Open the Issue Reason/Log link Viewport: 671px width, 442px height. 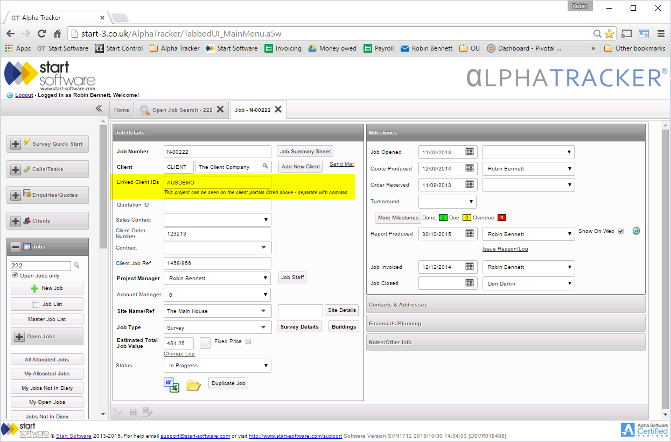(x=505, y=248)
